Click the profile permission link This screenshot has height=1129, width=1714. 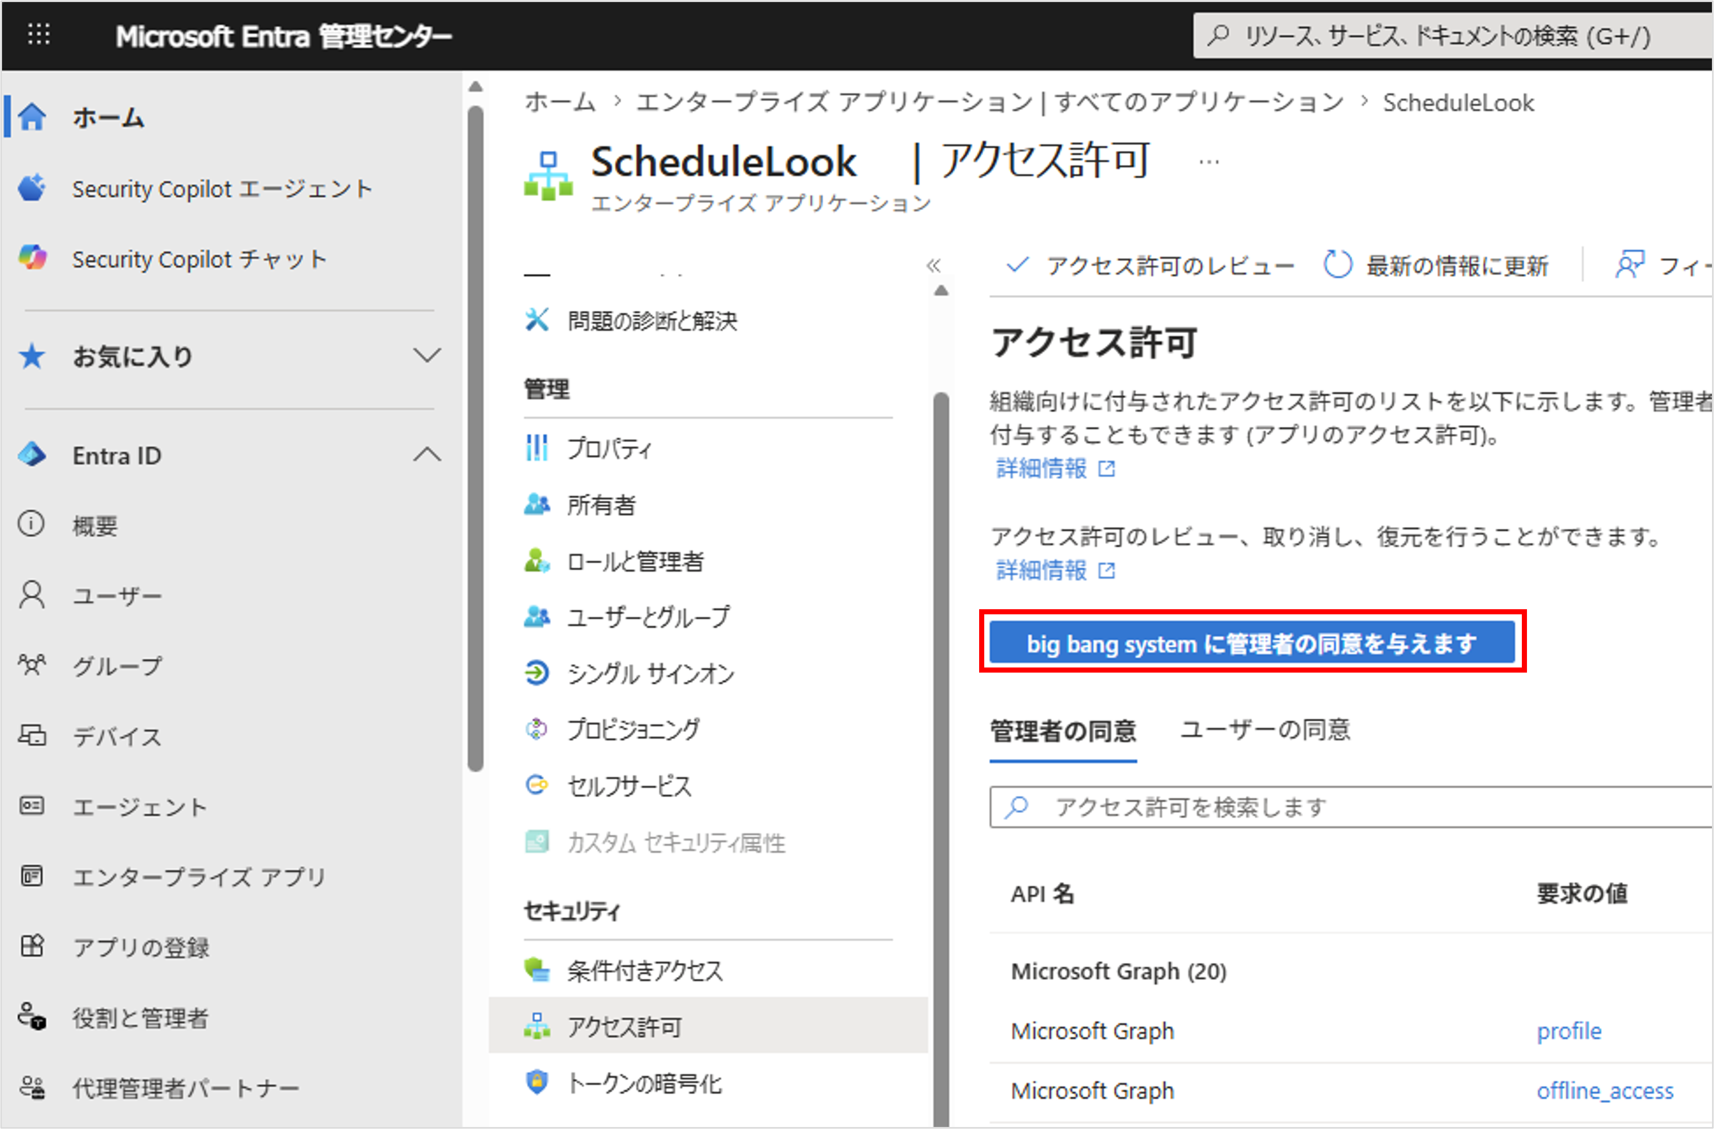[x=1568, y=1031]
